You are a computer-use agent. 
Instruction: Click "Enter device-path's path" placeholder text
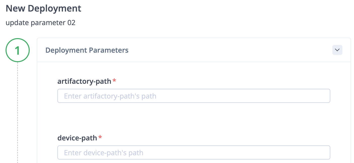(103, 153)
